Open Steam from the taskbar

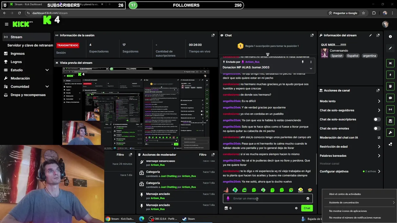click(x=189, y=219)
